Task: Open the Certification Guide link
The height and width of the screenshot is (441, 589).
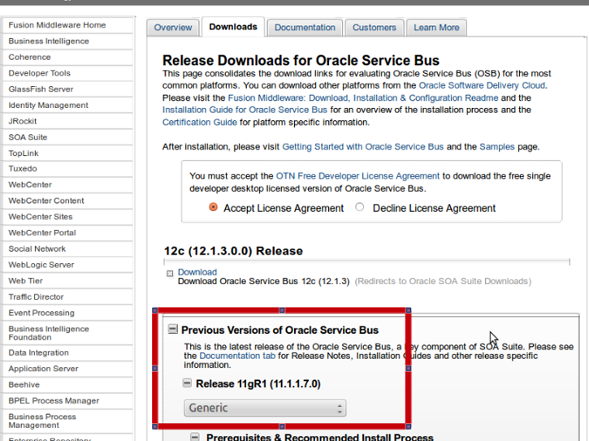Action: click(200, 122)
